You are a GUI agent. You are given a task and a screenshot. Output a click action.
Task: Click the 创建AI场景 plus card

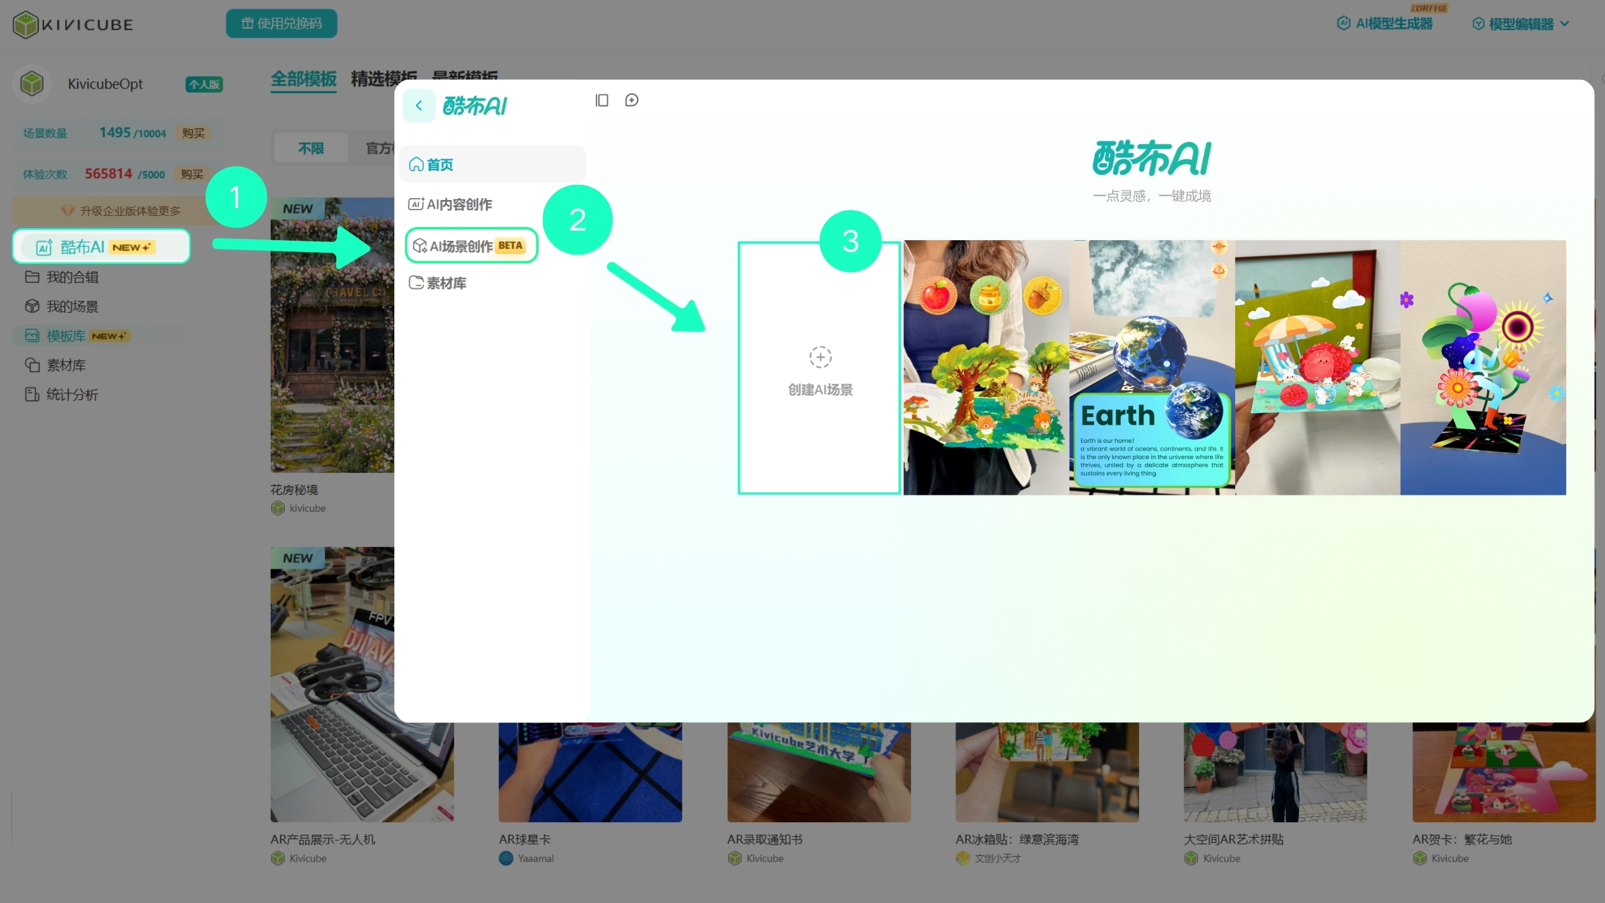pos(820,368)
